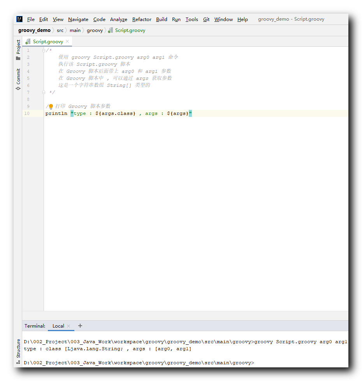Image resolution: width=362 pixels, height=381 pixels.
Task: Open the File menu
Action: (31, 19)
